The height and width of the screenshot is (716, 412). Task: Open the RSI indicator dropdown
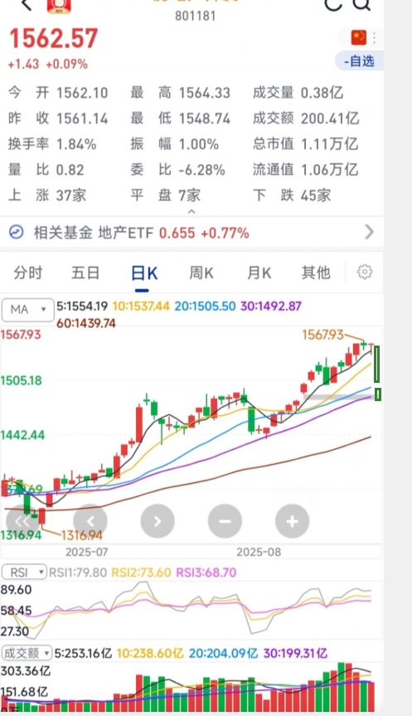[24, 572]
